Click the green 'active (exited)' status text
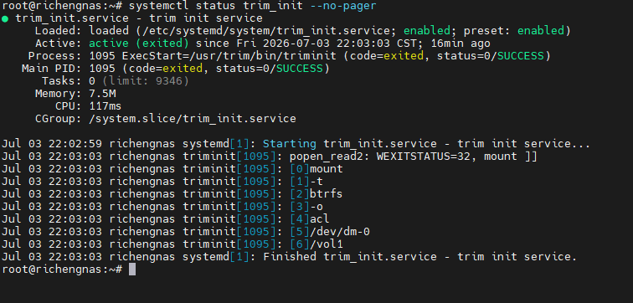The height and width of the screenshot is (303, 633). 139,44
